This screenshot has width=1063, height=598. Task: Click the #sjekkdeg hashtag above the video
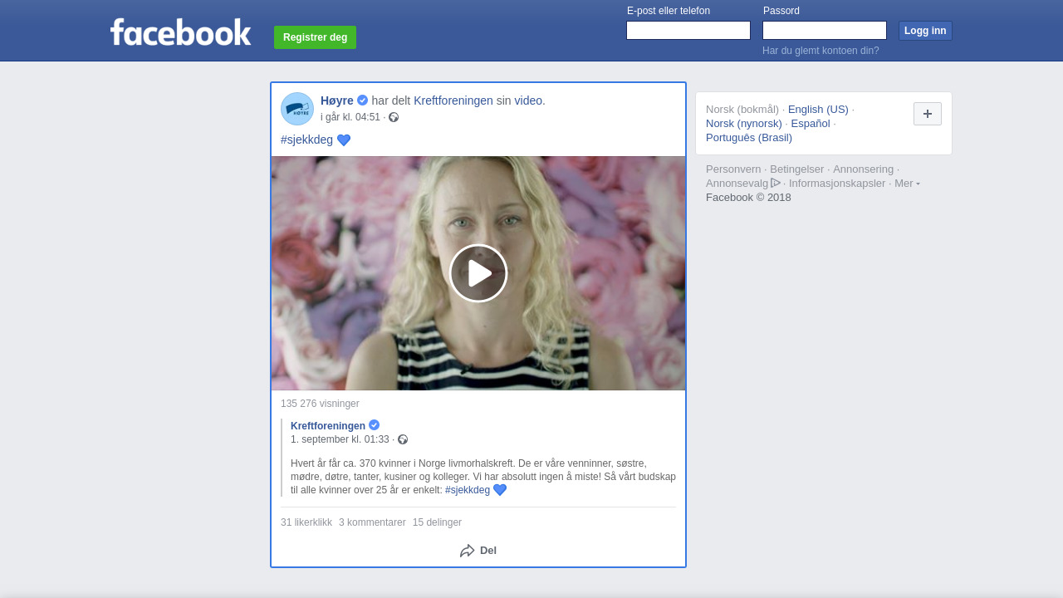(x=306, y=140)
